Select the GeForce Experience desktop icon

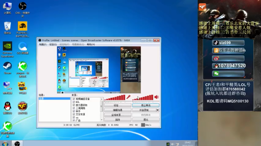(x=7, y=49)
